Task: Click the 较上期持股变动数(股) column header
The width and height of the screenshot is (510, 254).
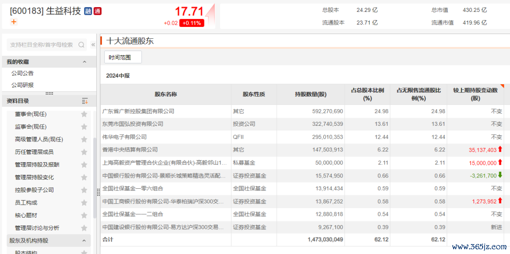Action: (475, 95)
